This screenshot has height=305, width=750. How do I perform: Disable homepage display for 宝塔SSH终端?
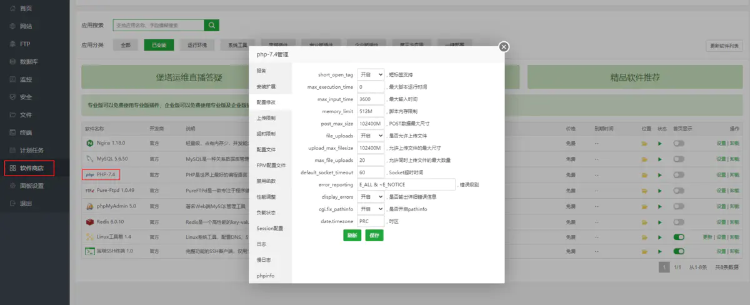(679, 251)
